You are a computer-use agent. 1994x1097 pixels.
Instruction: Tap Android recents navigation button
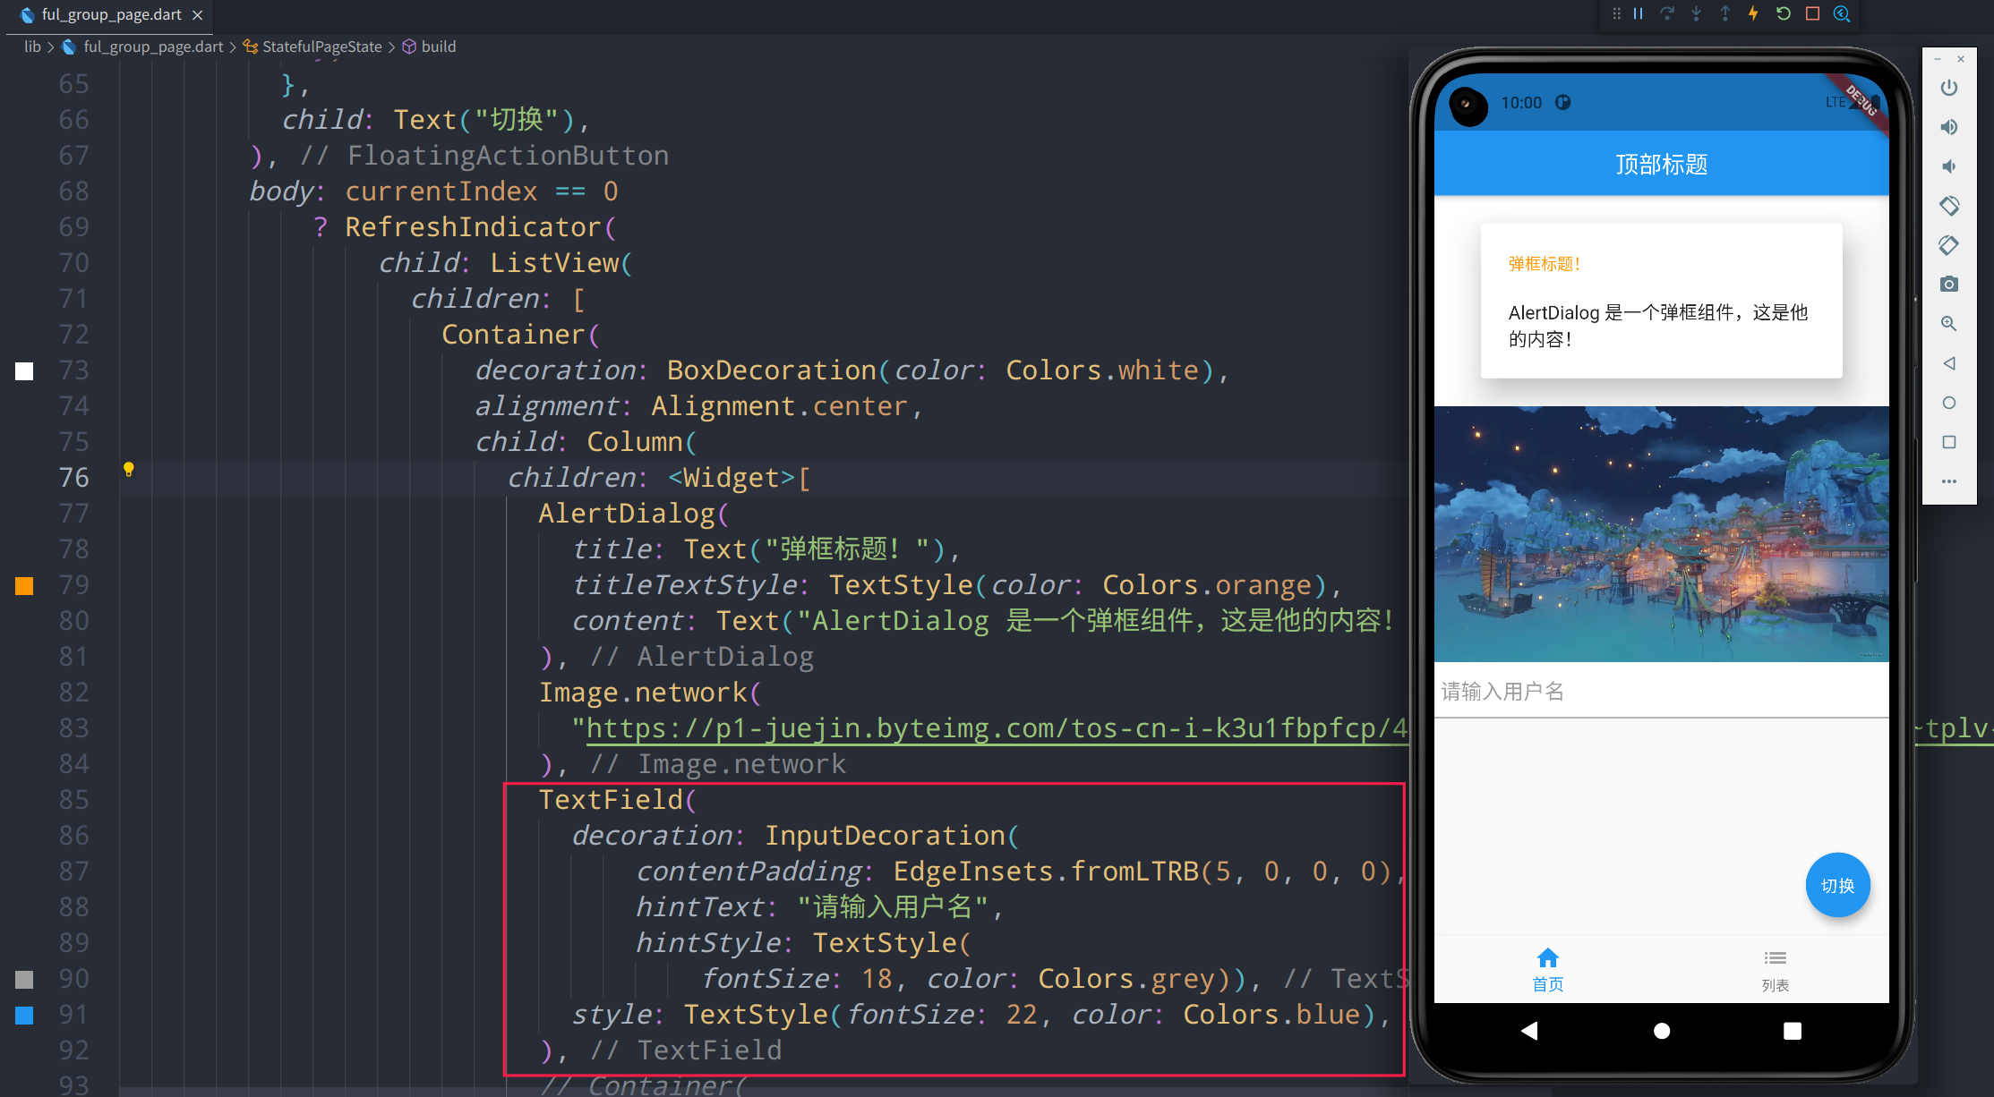pos(1793,1031)
